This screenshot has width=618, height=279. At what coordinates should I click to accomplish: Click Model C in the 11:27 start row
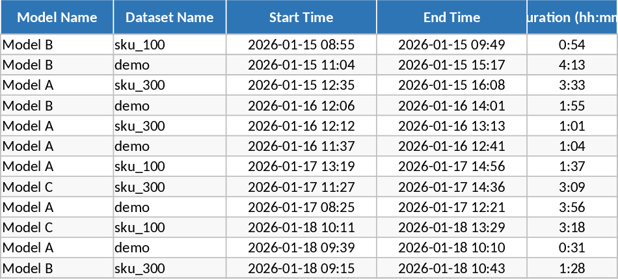click(28, 187)
